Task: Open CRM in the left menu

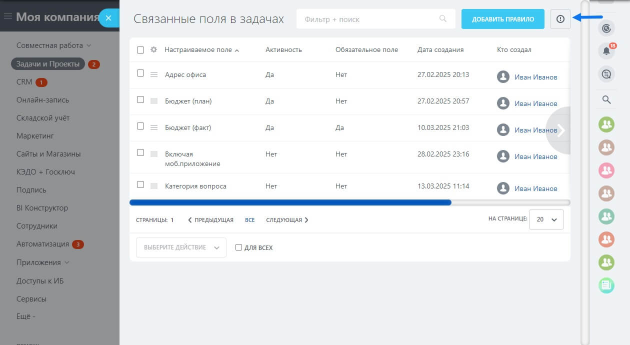Action: (24, 82)
